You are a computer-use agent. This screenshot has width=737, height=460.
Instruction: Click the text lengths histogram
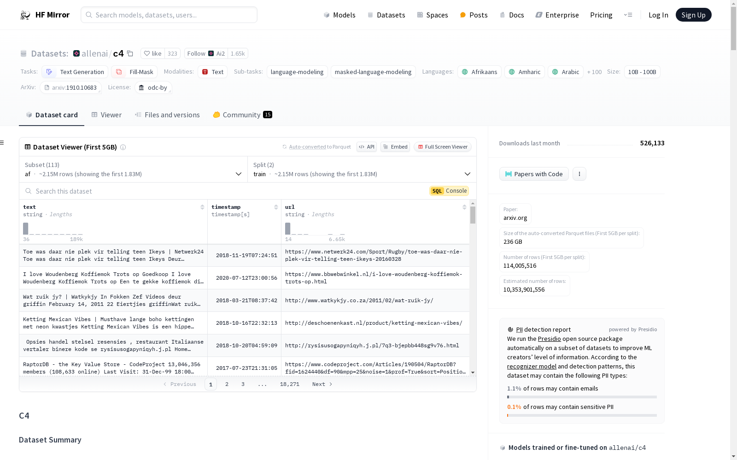coord(53,229)
